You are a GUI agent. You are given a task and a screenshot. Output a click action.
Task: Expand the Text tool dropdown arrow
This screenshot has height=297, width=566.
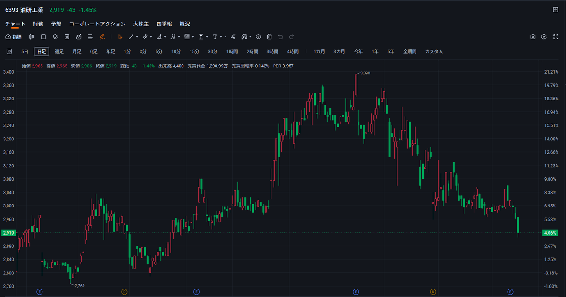point(221,37)
